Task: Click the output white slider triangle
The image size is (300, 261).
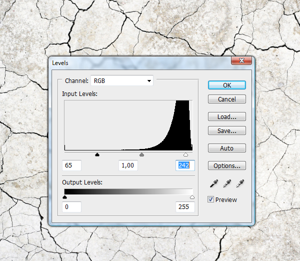Action: tap(192, 197)
